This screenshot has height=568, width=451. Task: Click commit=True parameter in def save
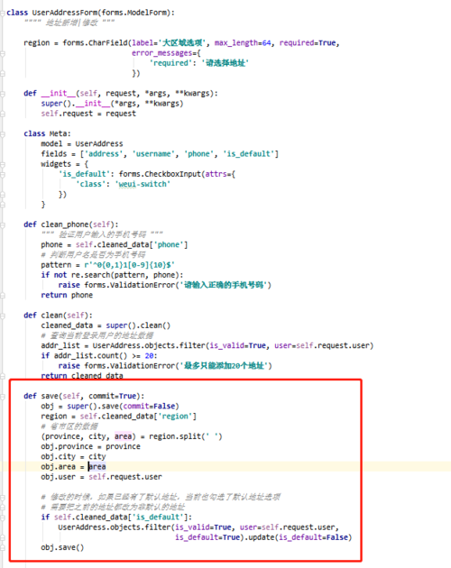[115, 397]
